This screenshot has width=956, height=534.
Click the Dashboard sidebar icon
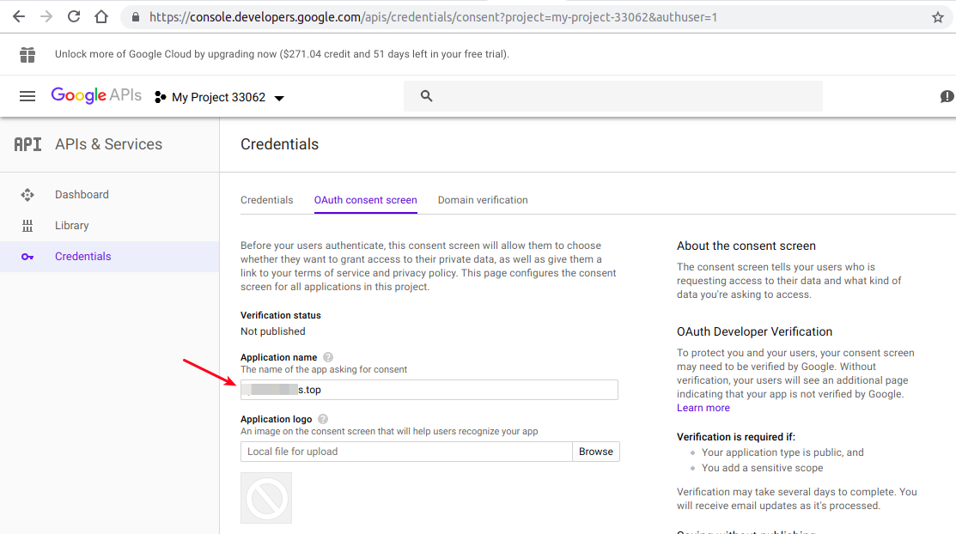pos(27,195)
